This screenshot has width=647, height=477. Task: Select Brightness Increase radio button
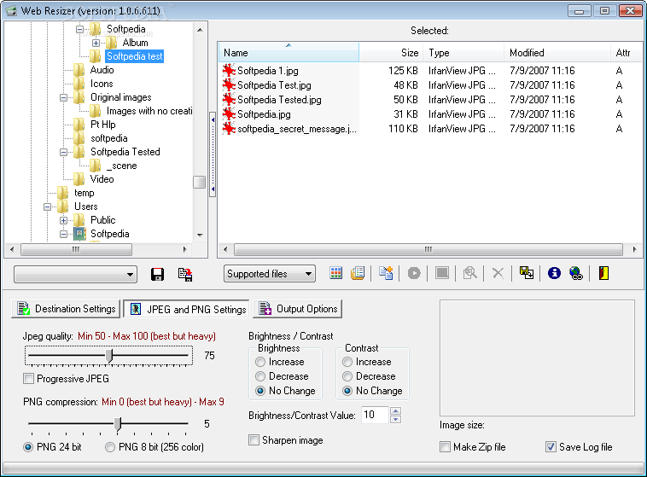point(260,362)
